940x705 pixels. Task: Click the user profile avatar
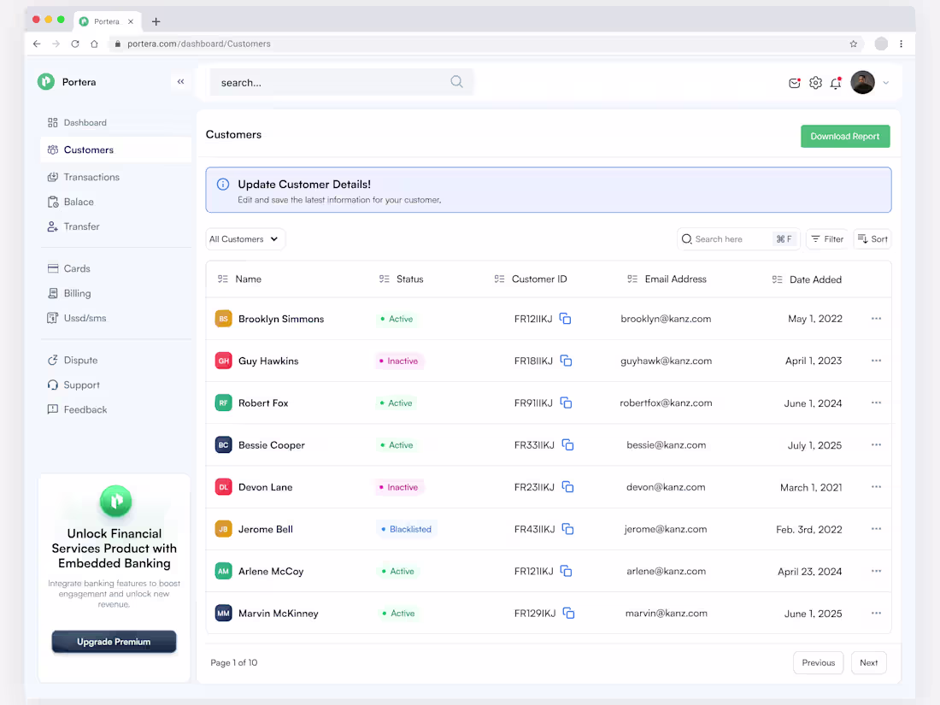pyautogui.click(x=863, y=82)
